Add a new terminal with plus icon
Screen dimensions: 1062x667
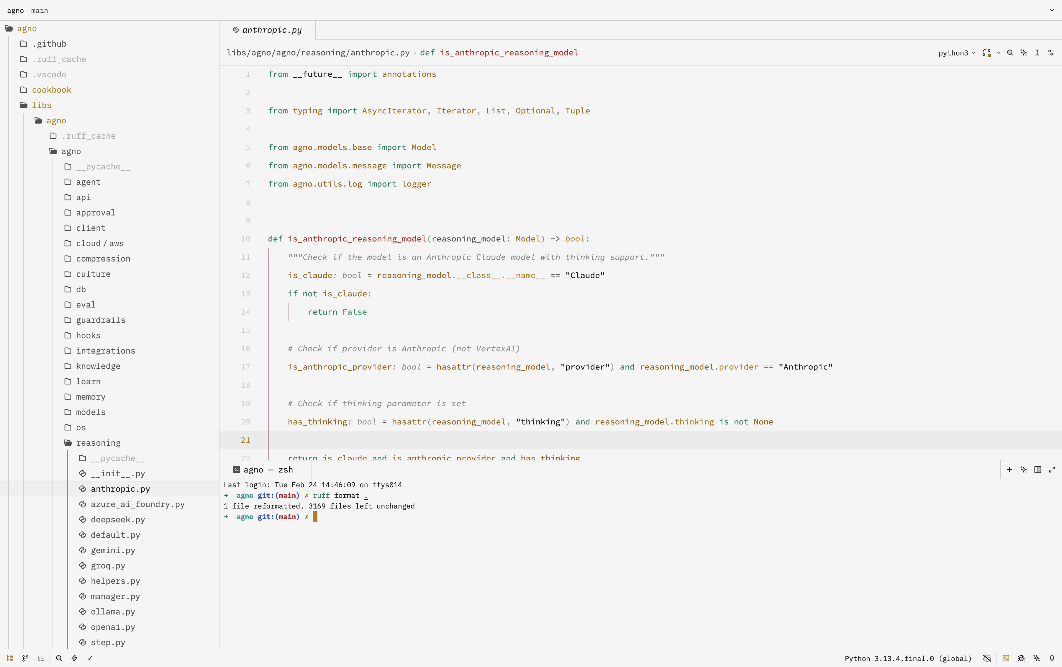tap(1009, 469)
